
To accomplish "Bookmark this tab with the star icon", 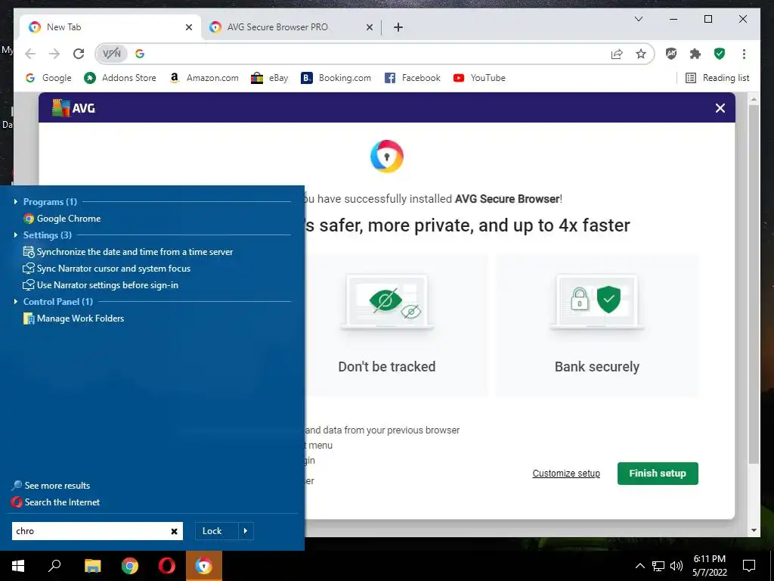I will 641,54.
